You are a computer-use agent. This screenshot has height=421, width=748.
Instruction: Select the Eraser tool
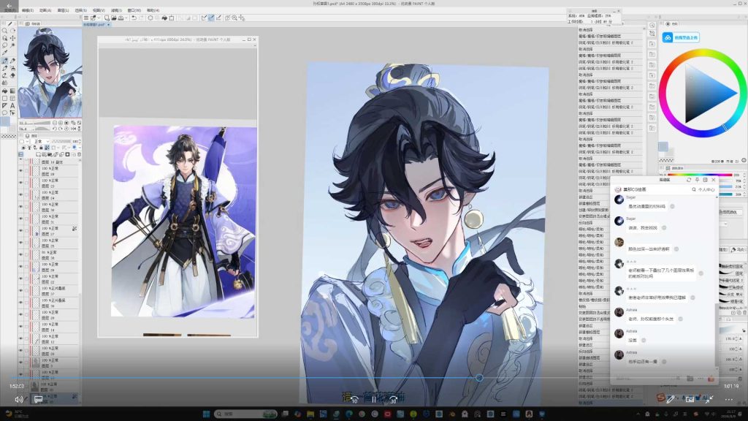click(12, 75)
